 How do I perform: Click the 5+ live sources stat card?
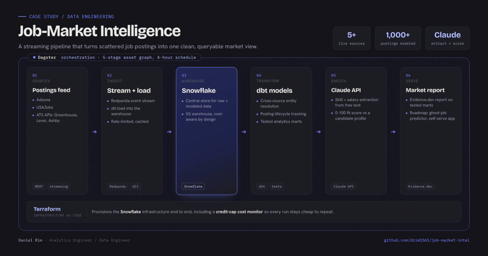[352, 38]
